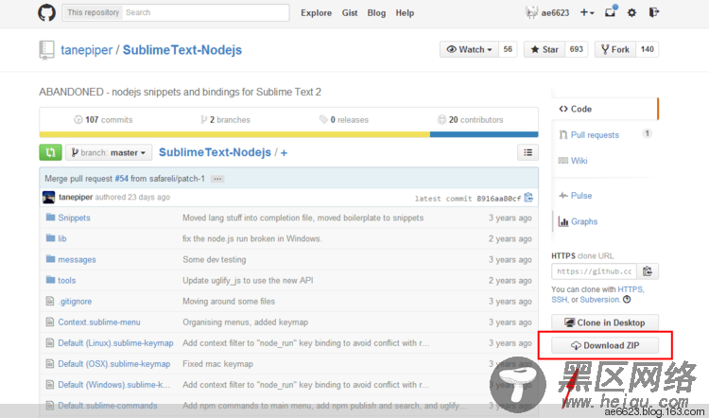View the 20 contributors
Viewport: 709px width, 418px height.
click(470, 120)
